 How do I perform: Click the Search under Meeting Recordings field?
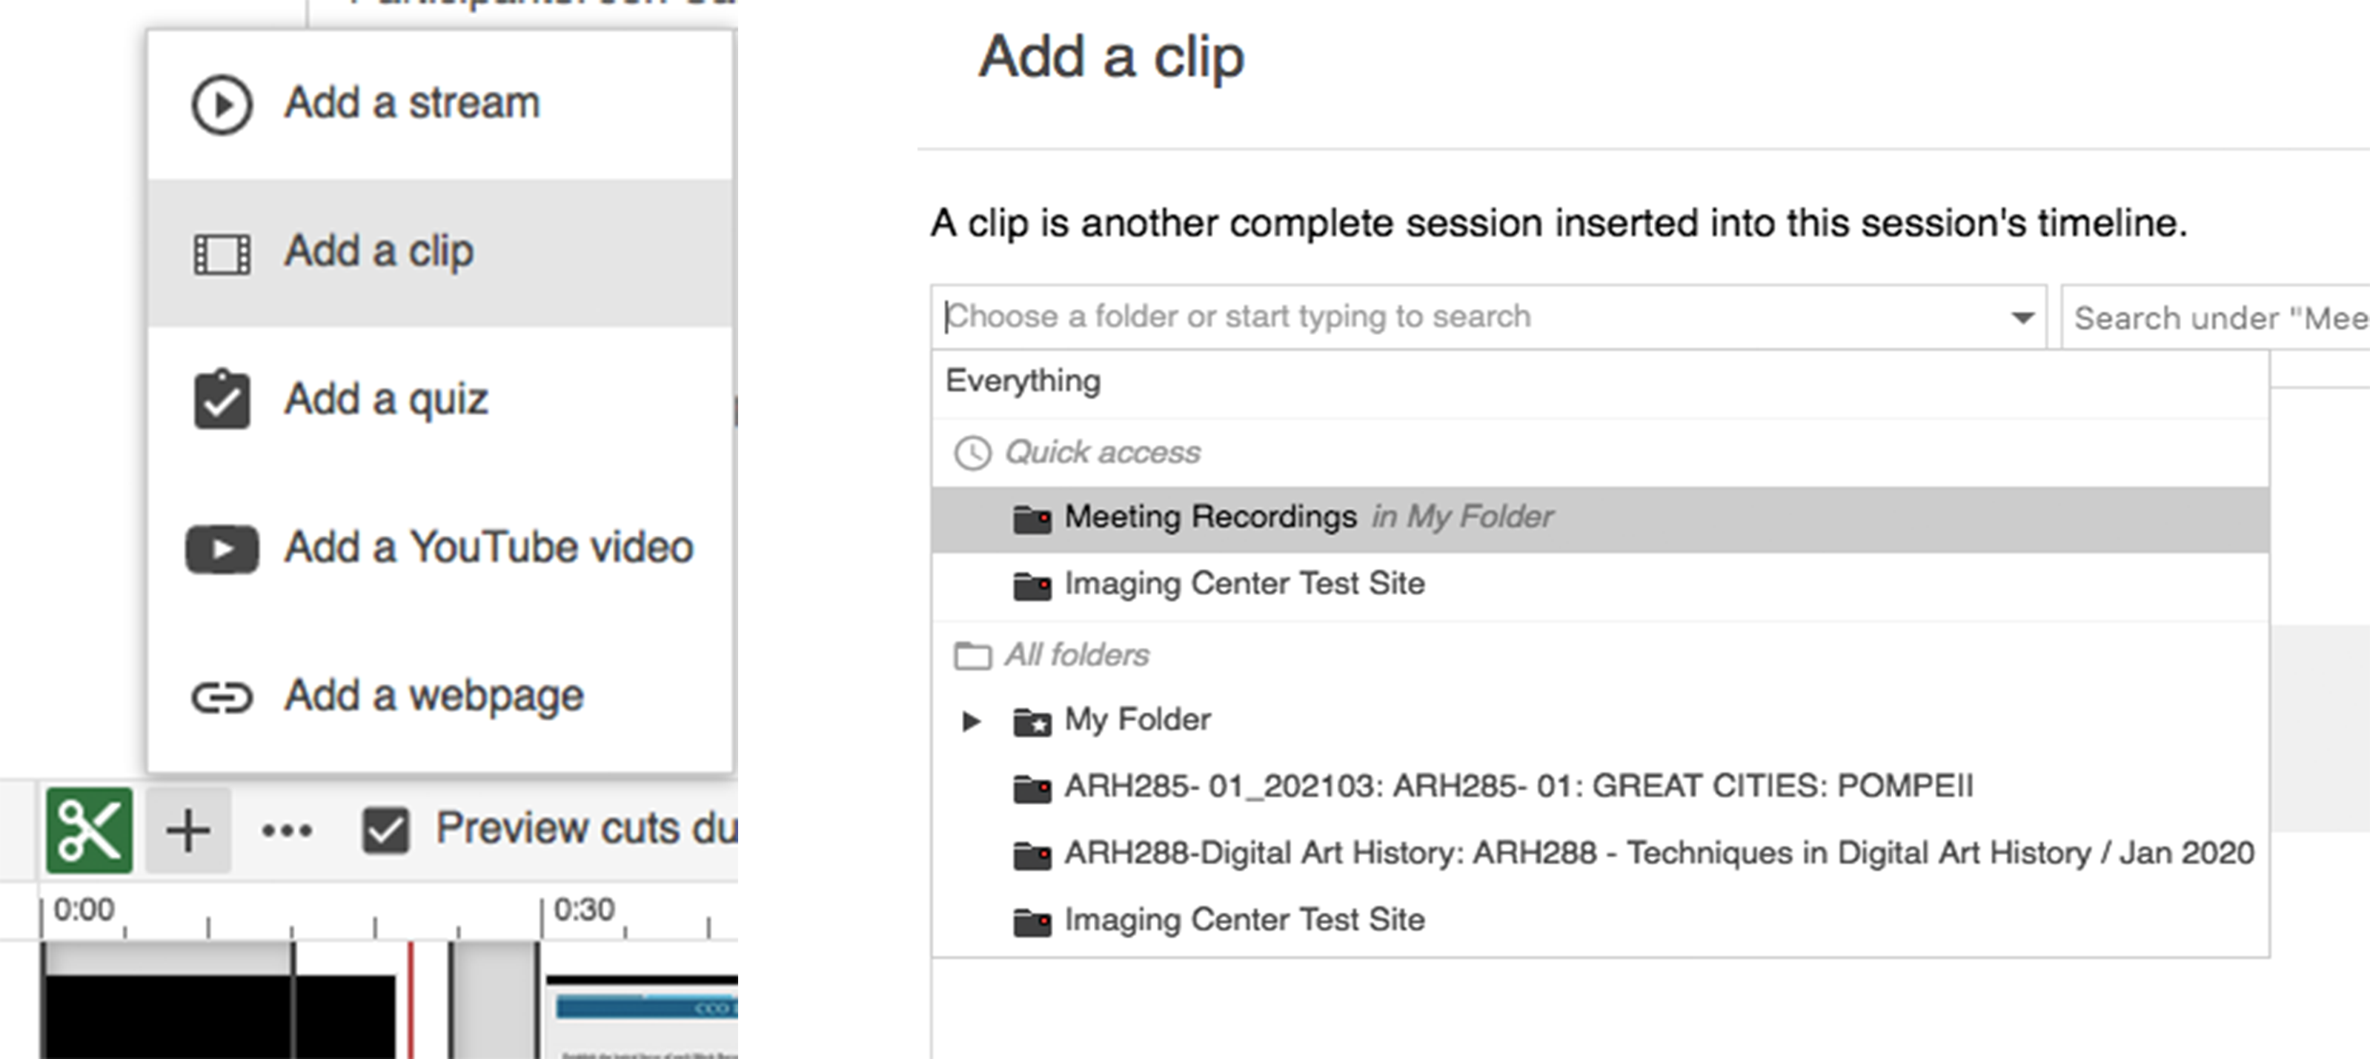(2215, 319)
